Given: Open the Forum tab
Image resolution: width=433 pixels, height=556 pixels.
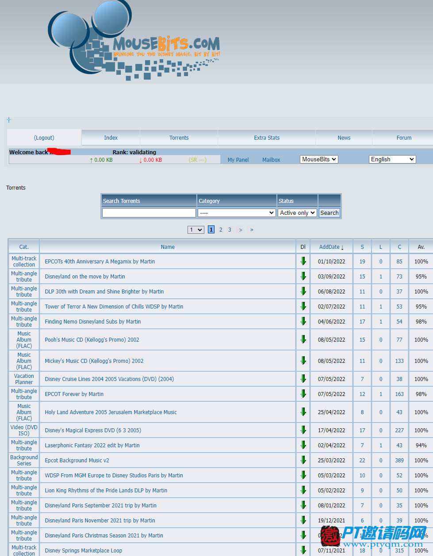Looking at the screenshot, I should pos(404,137).
